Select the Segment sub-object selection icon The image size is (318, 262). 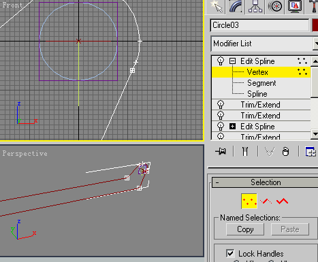[266, 201]
